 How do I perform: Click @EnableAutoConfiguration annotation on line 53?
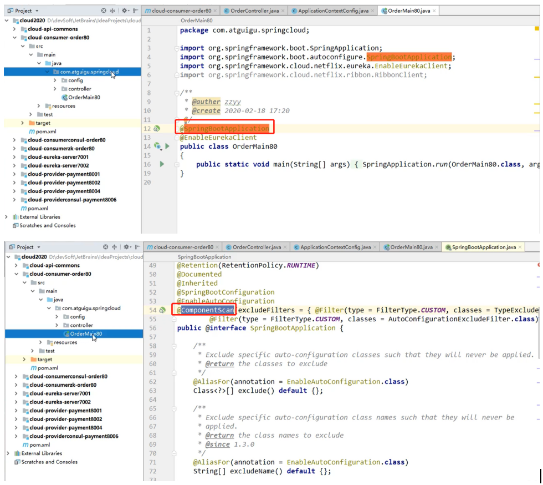pos(226,301)
